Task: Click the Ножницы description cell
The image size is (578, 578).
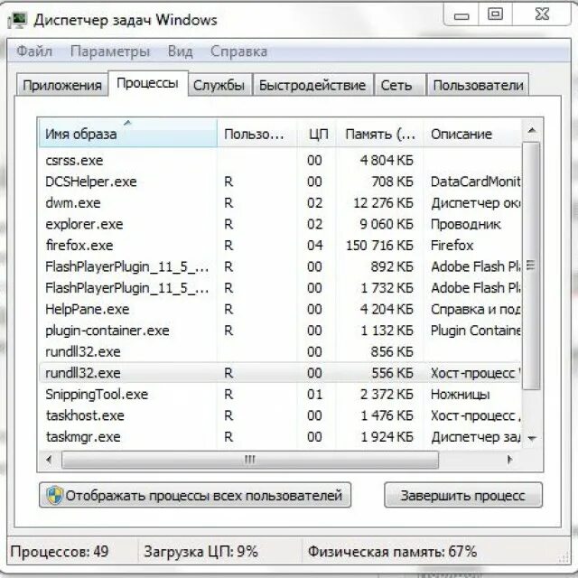Action: coord(460,395)
